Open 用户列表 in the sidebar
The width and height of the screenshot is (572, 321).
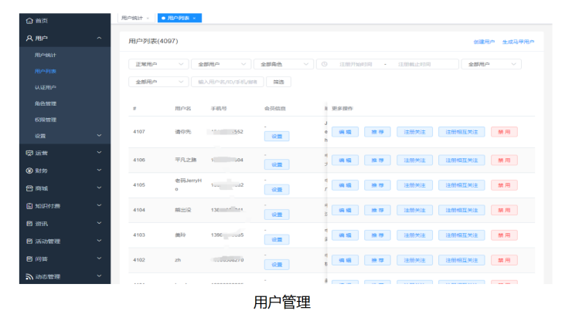[x=46, y=72]
